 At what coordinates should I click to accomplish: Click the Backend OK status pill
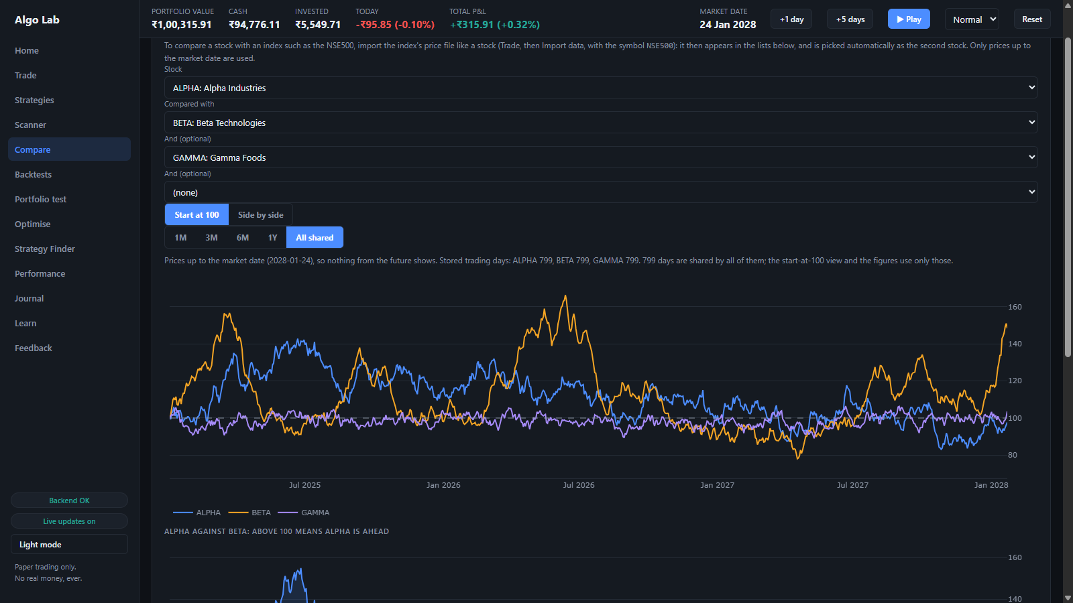(x=69, y=500)
